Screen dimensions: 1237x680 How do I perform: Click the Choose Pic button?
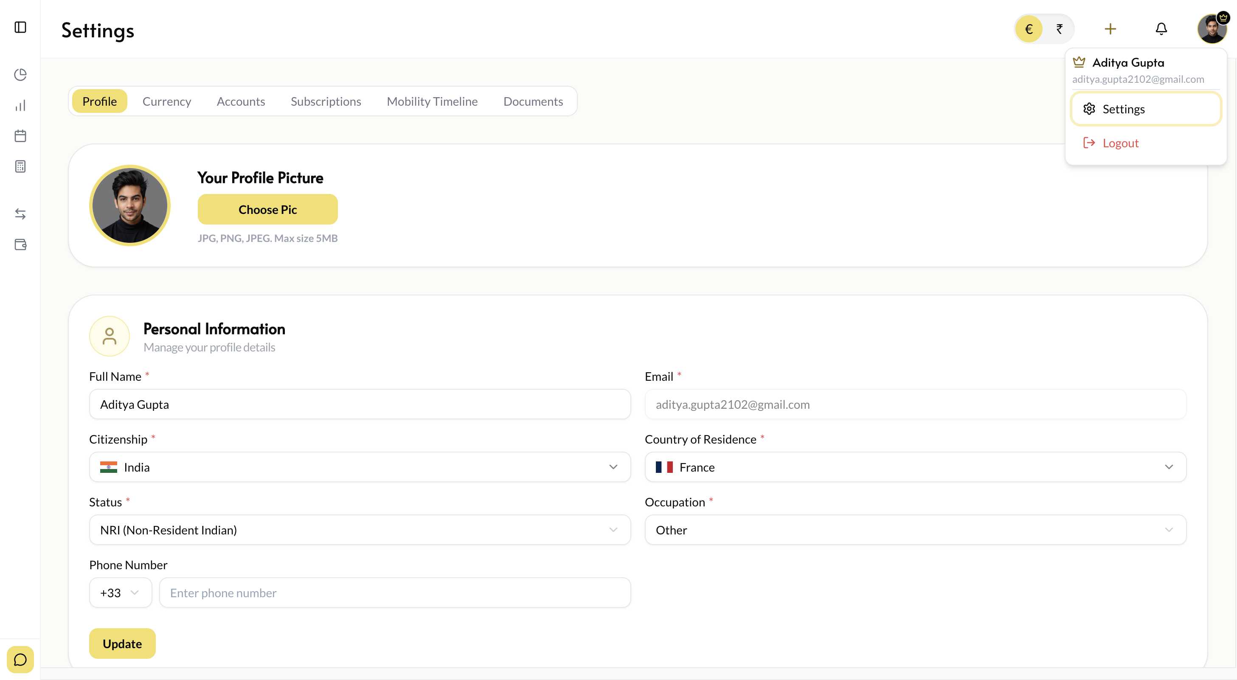pyautogui.click(x=267, y=209)
